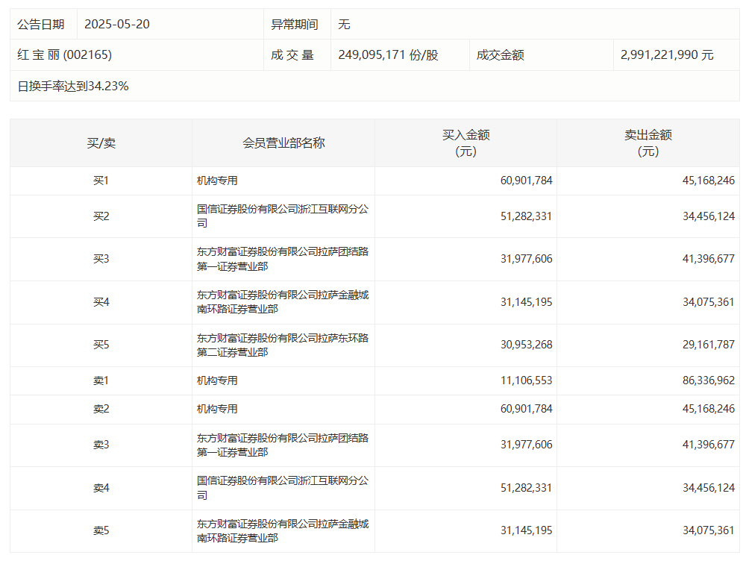Click 买4 sell amount 34,075,361

click(709, 301)
